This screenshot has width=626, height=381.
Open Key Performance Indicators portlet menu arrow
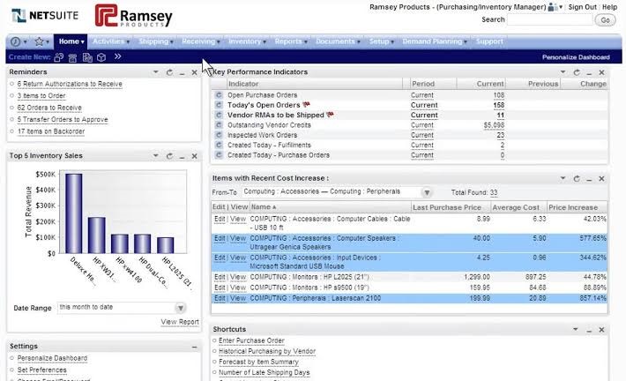click(563, 72)
